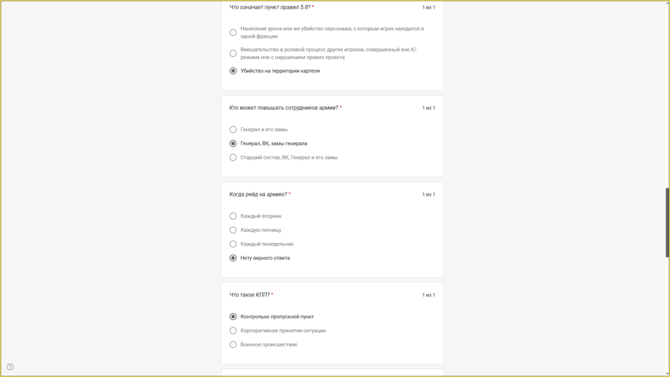Select 'Каждый вторник' radio button

pos(233,216)
